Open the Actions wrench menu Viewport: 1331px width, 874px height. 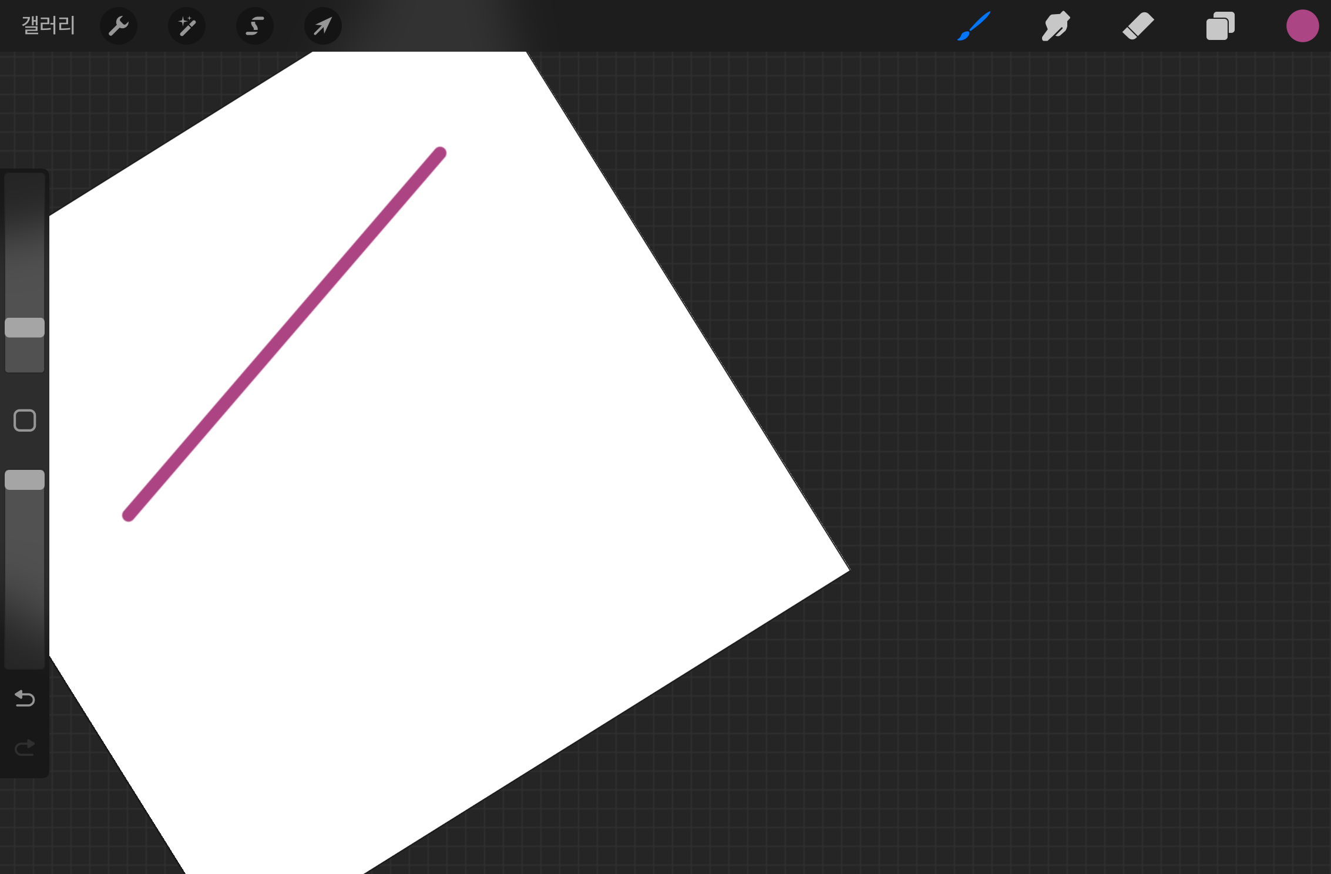(x=119, y=26)
